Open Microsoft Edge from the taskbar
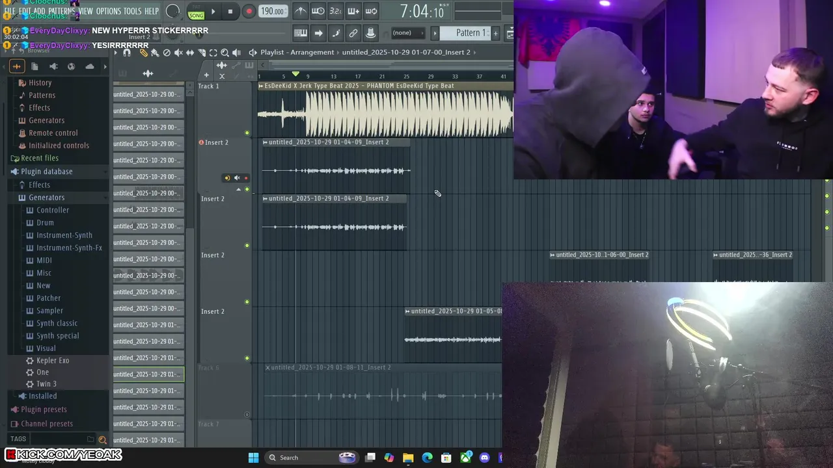The height and width of the screenshot is (468, 833). pyautogui.click(x=427, y=458)
